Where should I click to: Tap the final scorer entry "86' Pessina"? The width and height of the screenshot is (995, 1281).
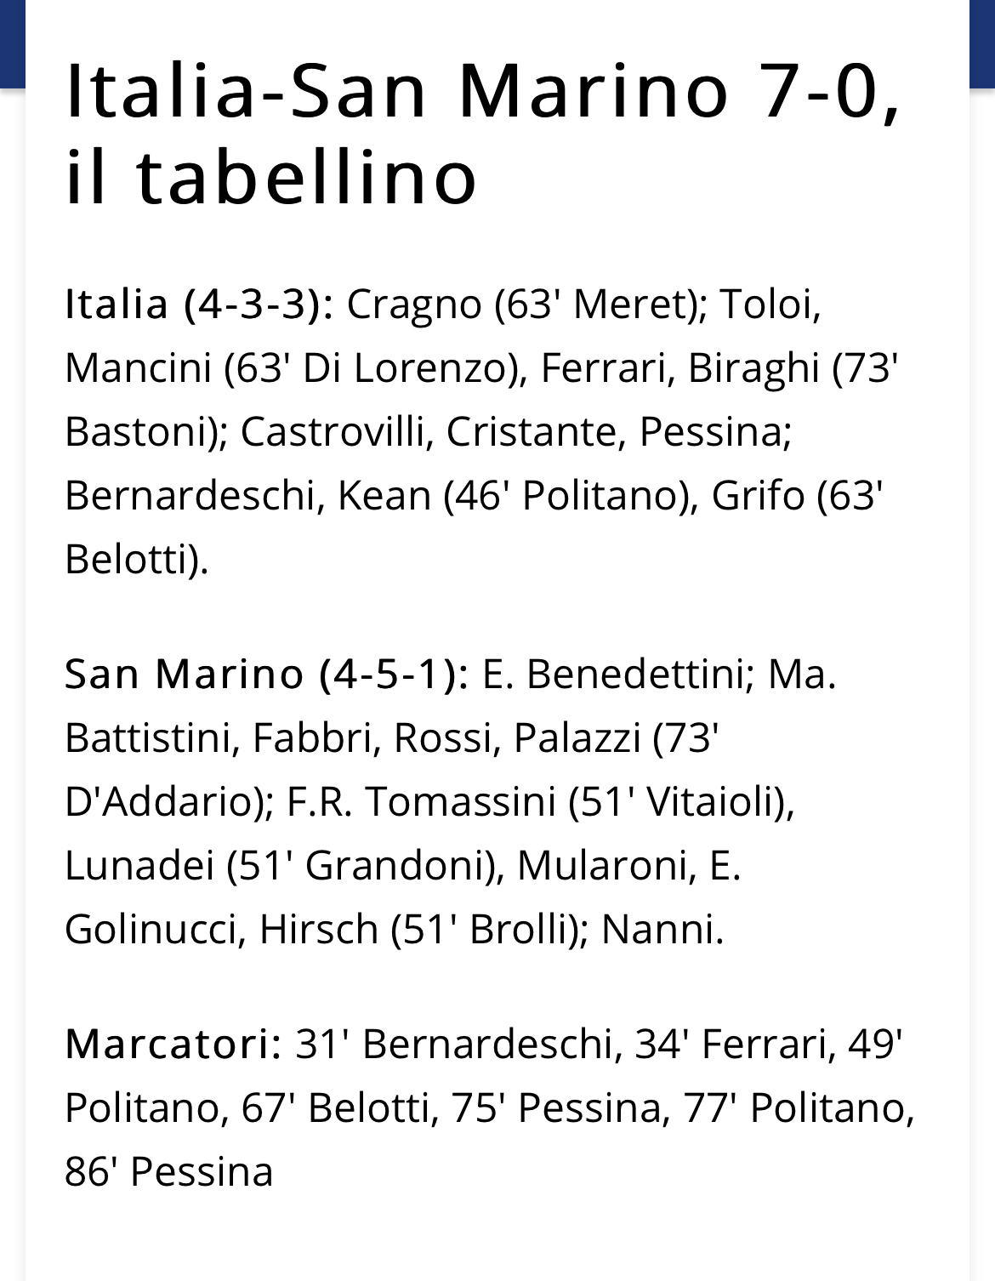pyautogui.click(x=169, y=1171)
